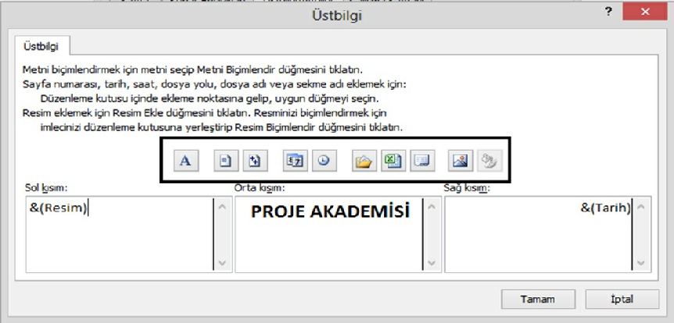Viewport: 674px width, 323px height.
Task: Insert page number icon
Action: pos(226,161)
